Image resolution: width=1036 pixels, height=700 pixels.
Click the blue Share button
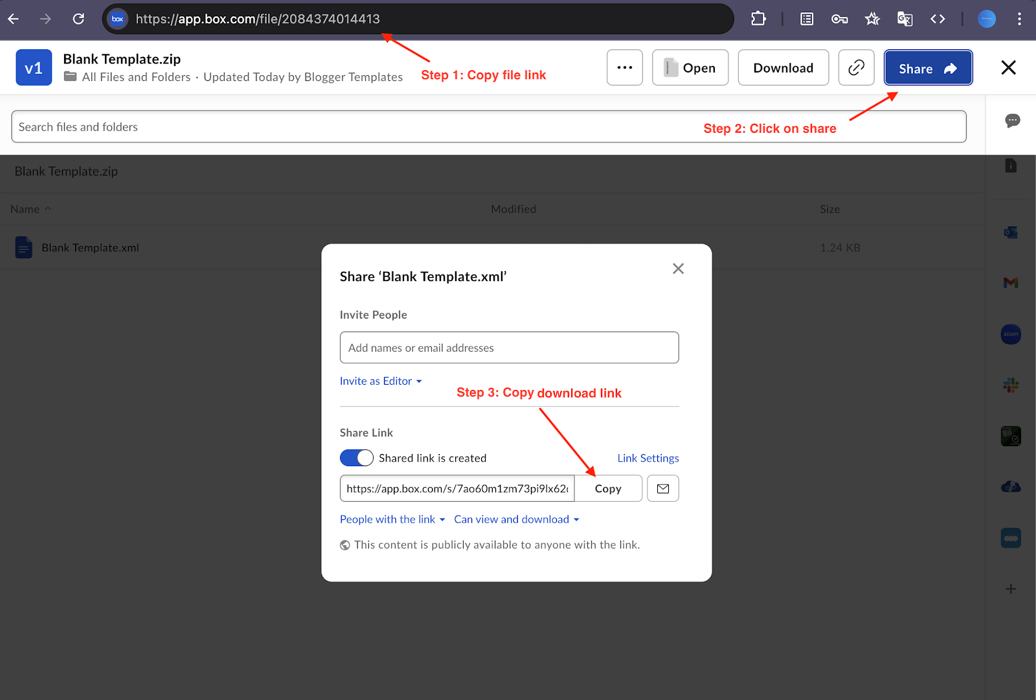[928, 67]
